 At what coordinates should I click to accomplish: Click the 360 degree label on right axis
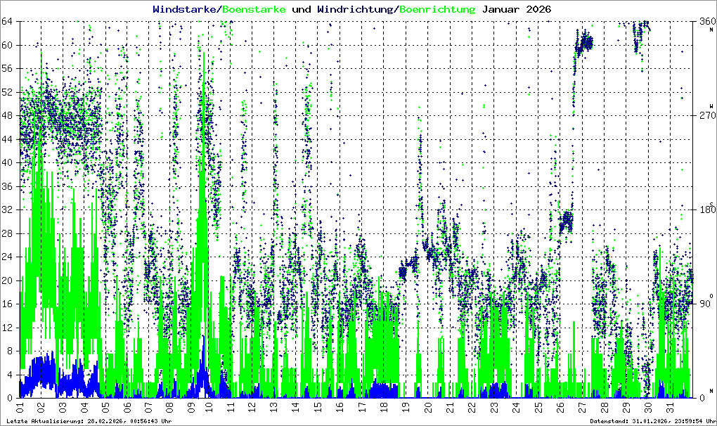(704, 22)
